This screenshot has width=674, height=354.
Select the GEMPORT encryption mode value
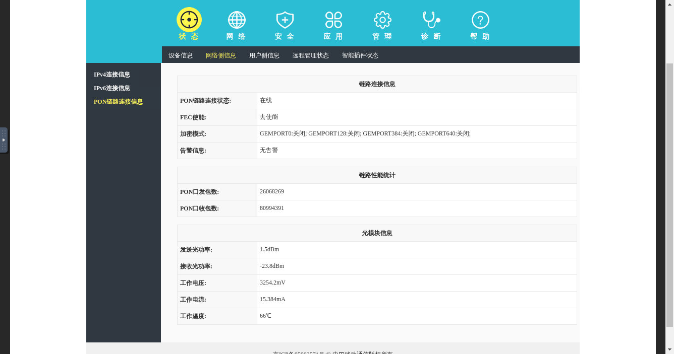pos(365,133)
